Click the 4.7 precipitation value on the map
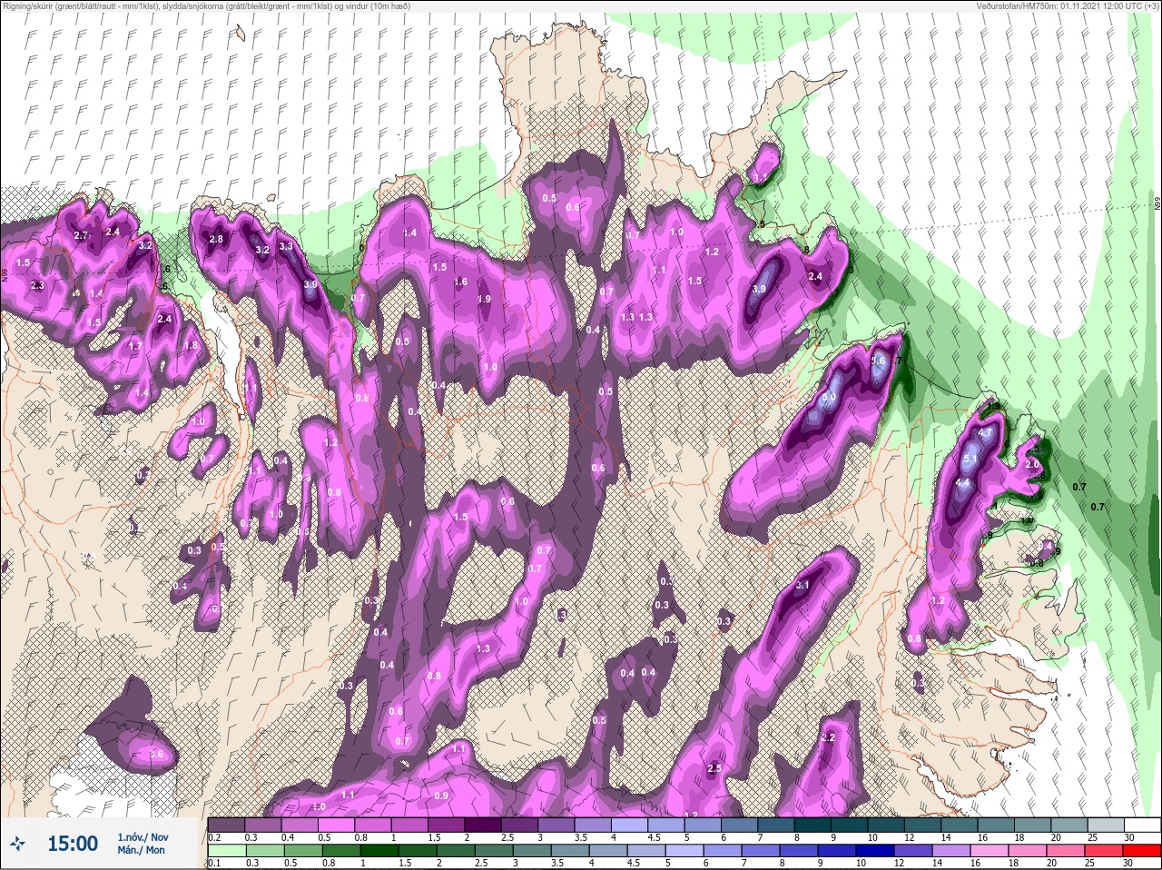Image resolution: width=1162 pixels, height=870 pixels. tap(984, 435)
